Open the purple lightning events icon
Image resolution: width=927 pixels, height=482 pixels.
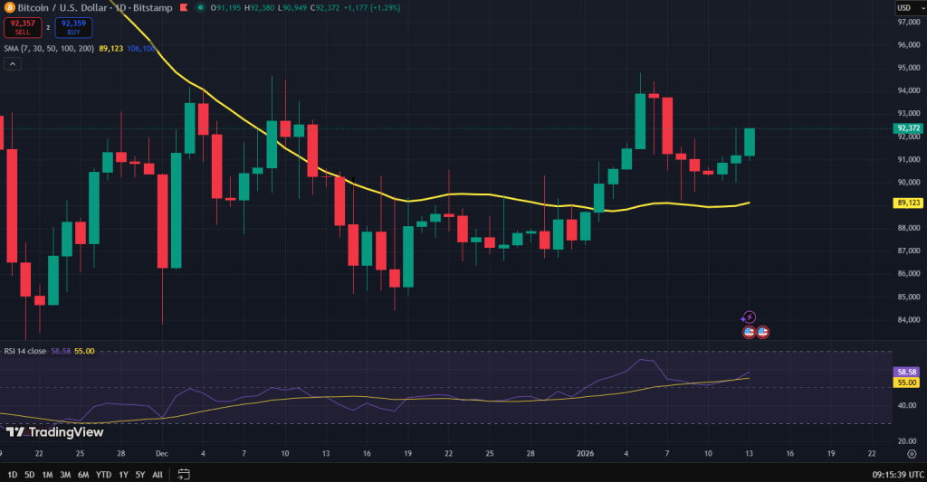(749, 317)
